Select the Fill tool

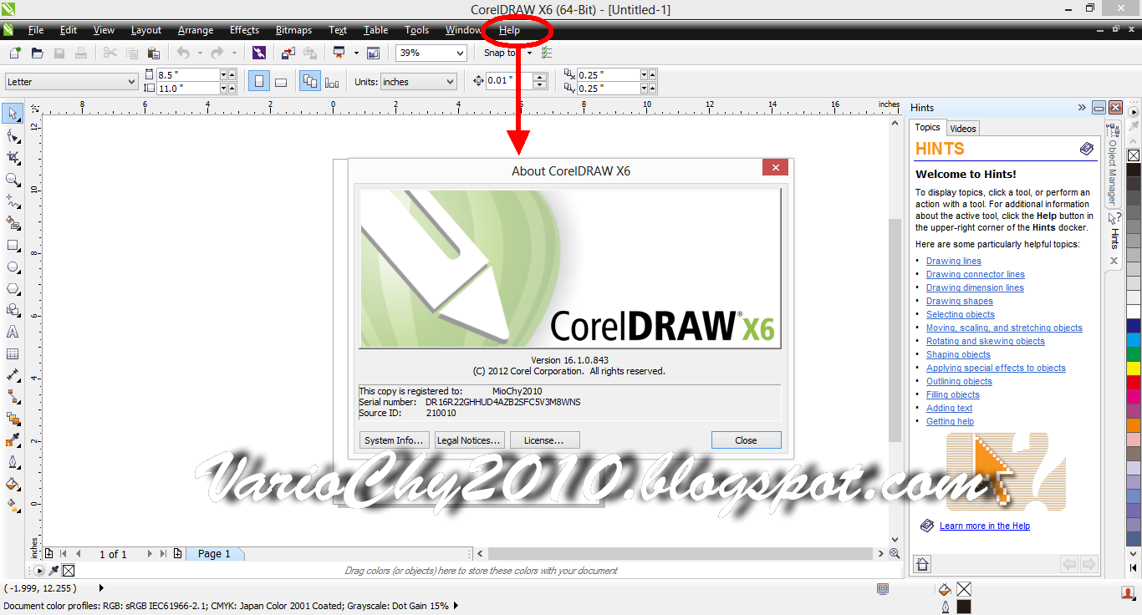point(13,484)
